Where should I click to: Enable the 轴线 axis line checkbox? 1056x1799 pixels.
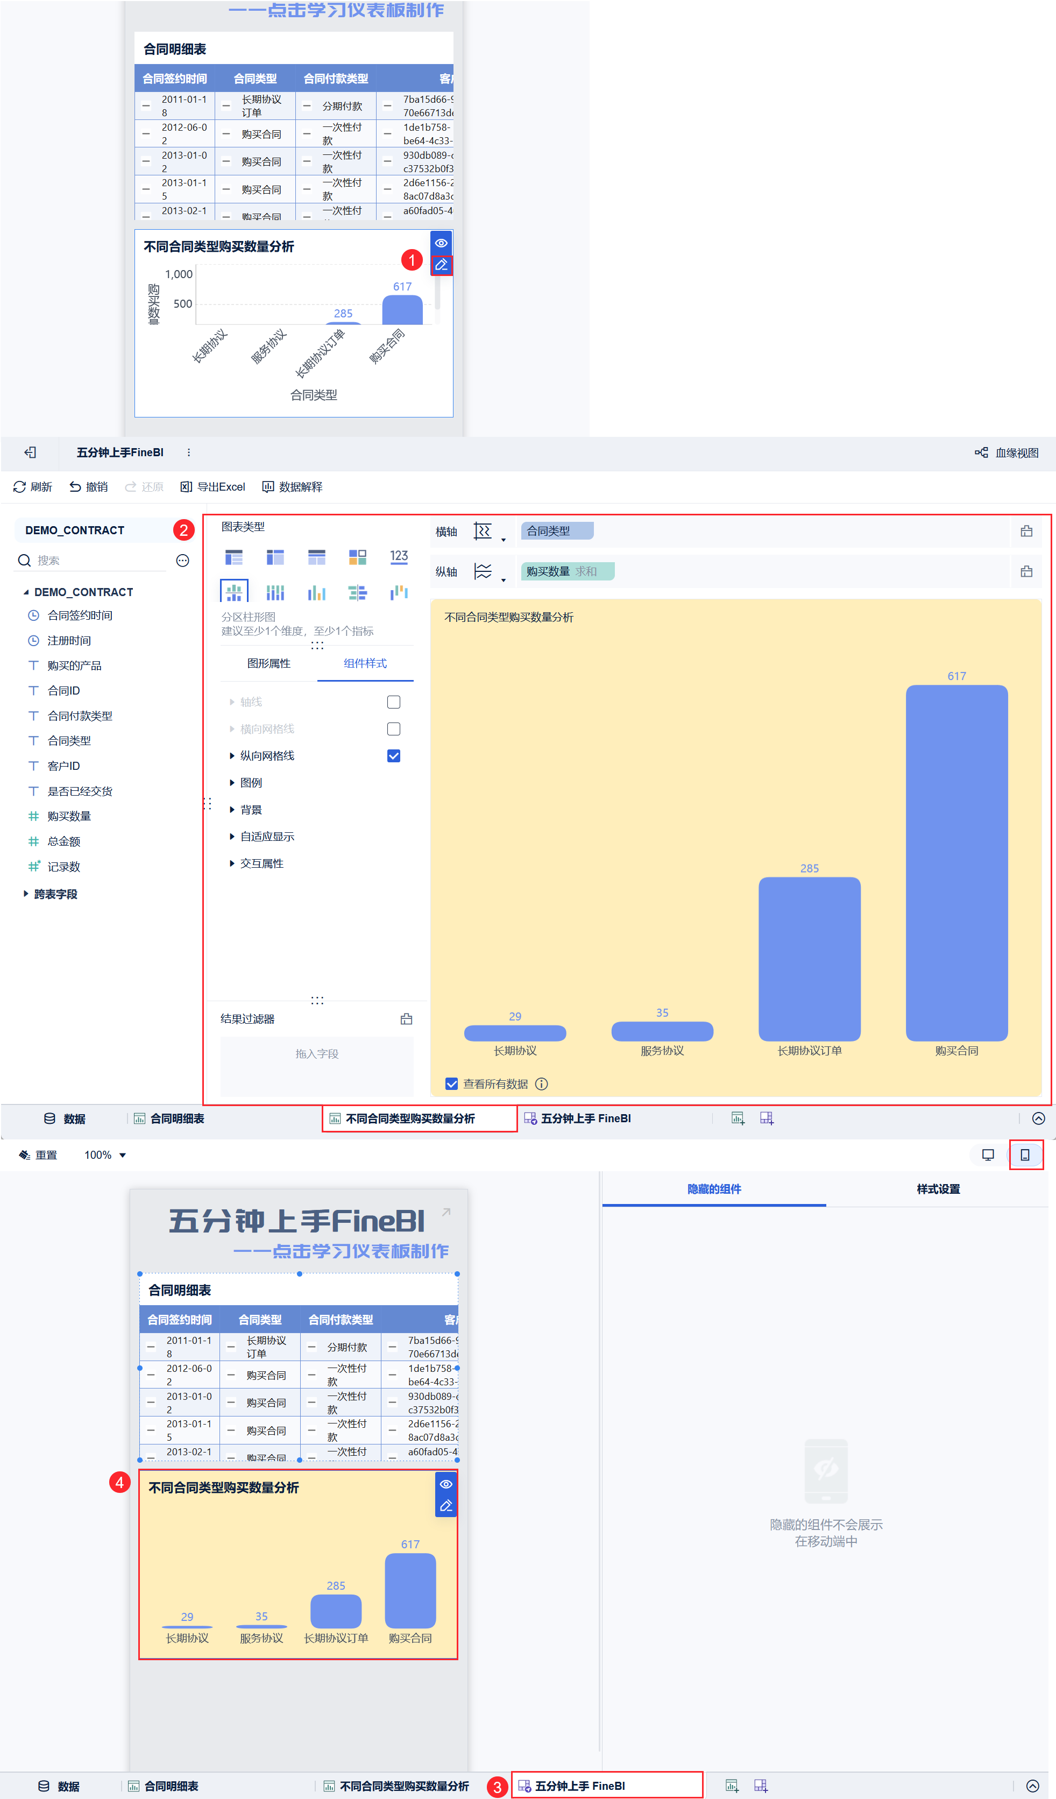coord(393,702)
